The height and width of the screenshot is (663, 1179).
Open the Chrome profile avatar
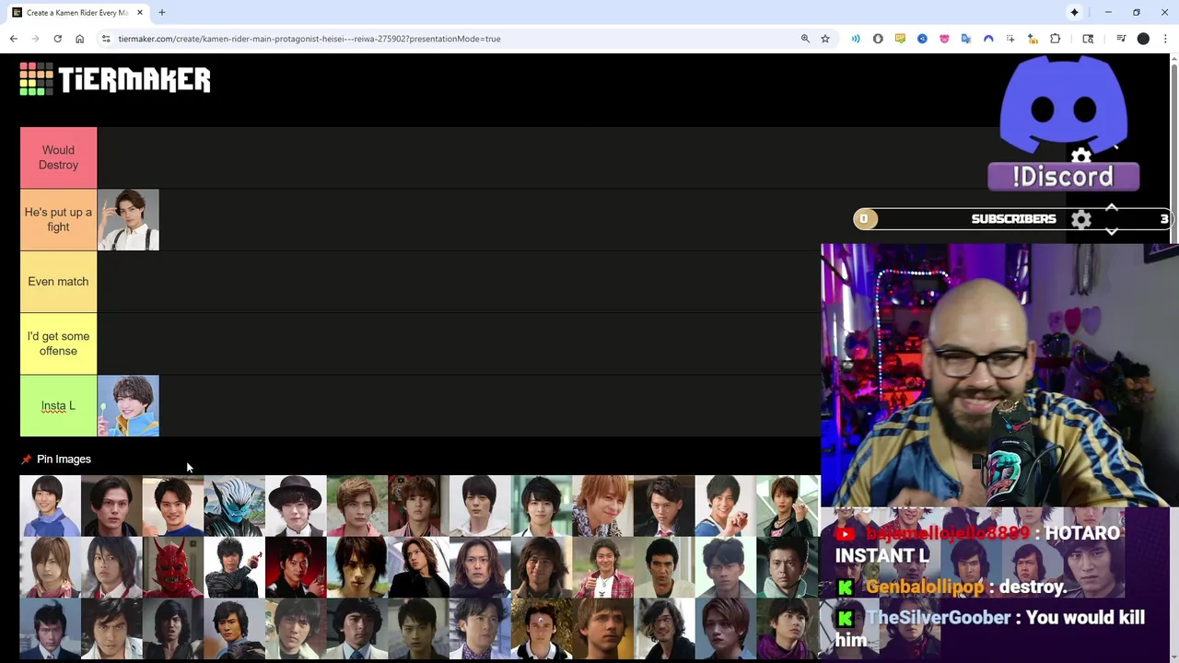coord(1143,39)
